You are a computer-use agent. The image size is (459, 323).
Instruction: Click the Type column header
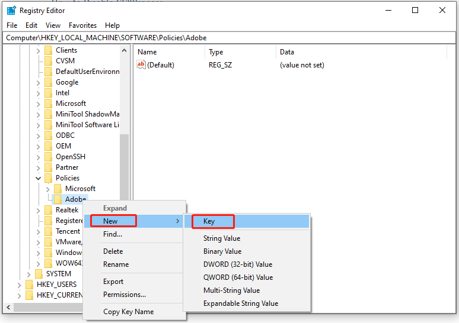click(x=241, y=52)
